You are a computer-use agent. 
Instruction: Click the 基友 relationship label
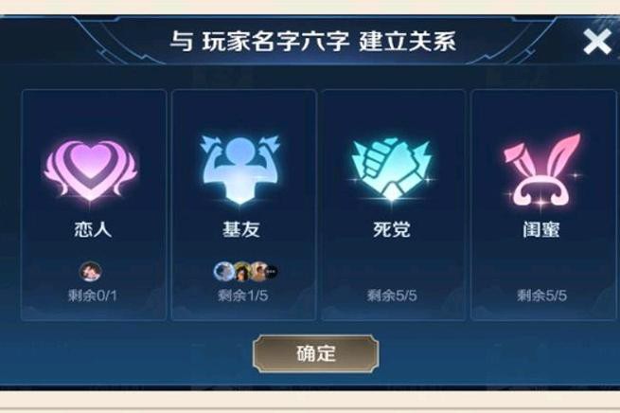[x=241, y=229]
